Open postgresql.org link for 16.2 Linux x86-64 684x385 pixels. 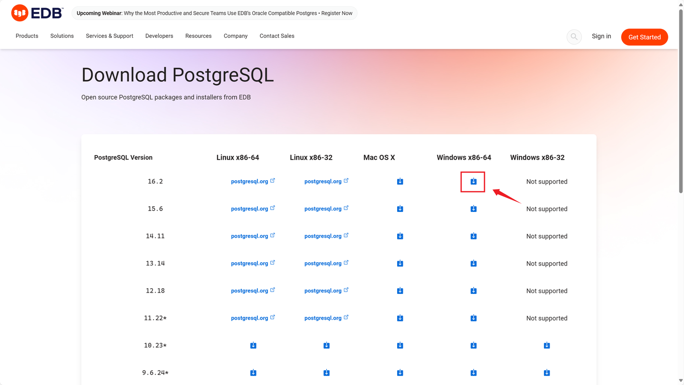click(x=253, y=182)
